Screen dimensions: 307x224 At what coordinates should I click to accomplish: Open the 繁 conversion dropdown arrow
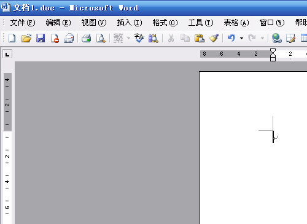128,38
